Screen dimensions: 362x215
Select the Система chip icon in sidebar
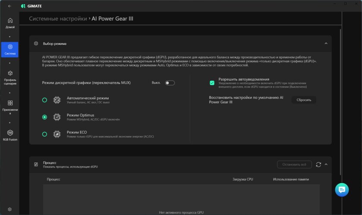(x=10, y=47)
